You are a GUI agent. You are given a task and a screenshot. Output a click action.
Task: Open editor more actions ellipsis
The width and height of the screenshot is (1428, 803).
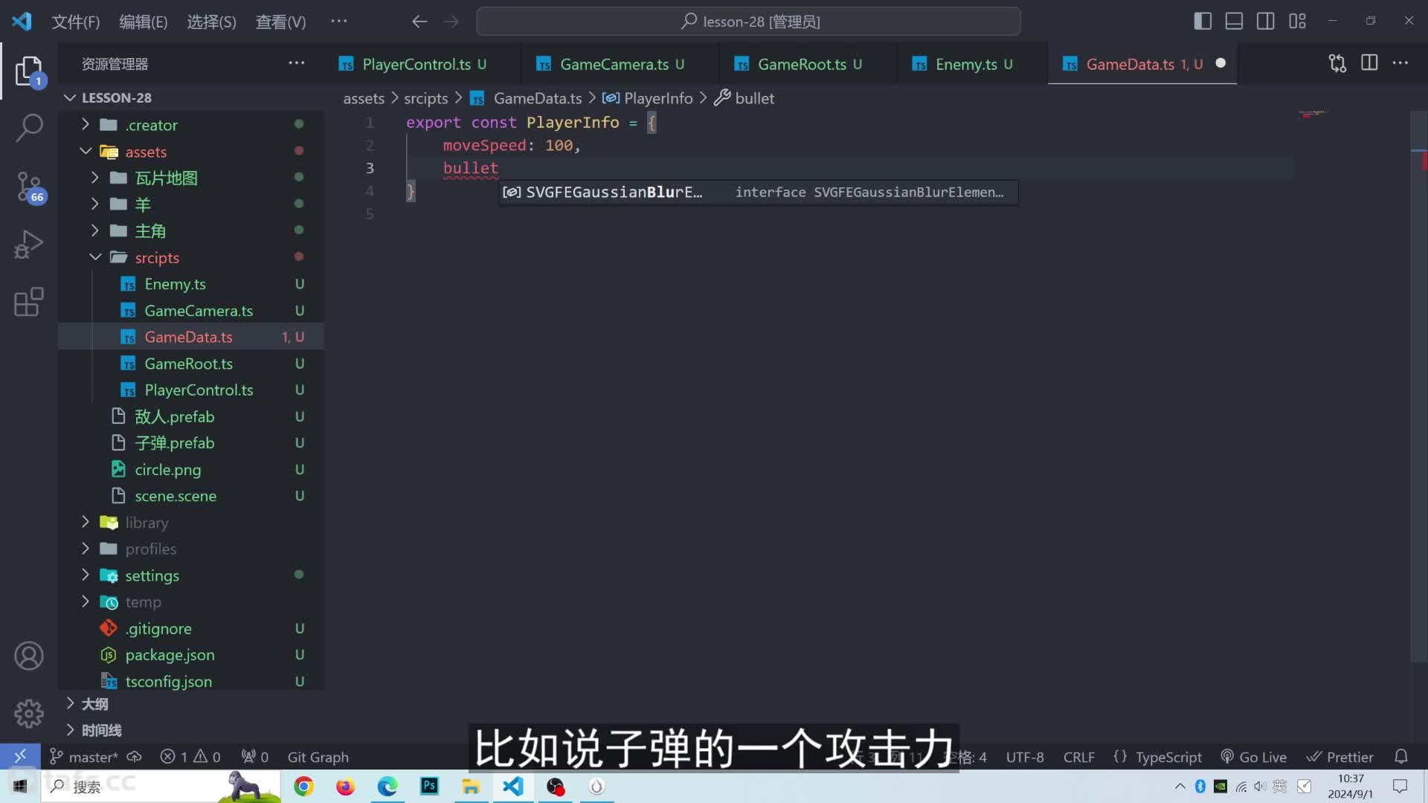pos(1400,63)
